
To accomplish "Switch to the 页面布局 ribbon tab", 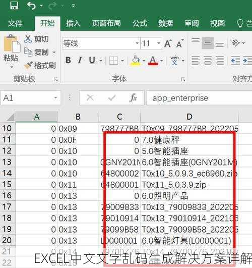I will [x=106, y=23].
